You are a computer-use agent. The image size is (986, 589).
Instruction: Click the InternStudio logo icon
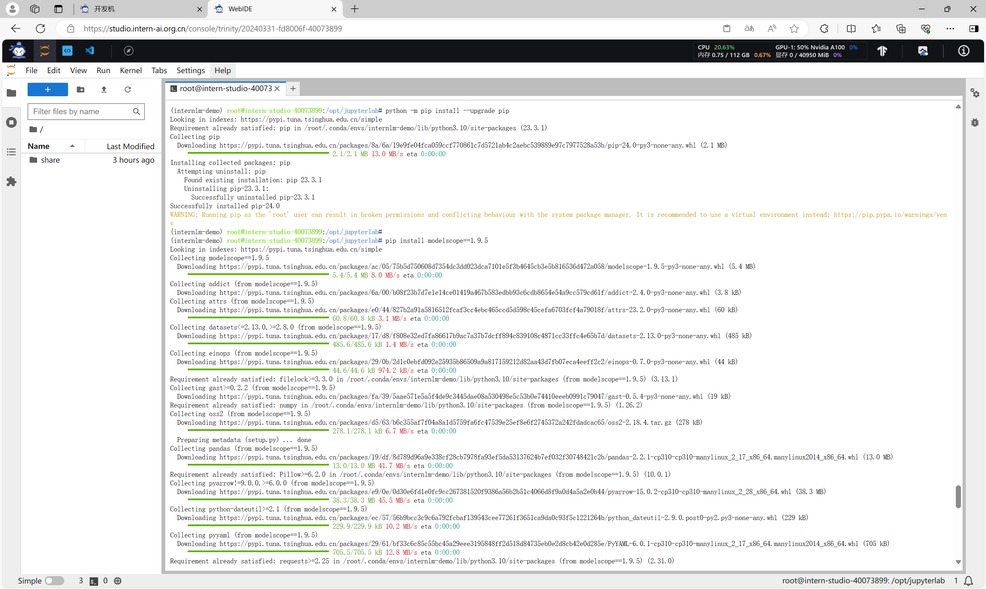(x=18, y=50)
